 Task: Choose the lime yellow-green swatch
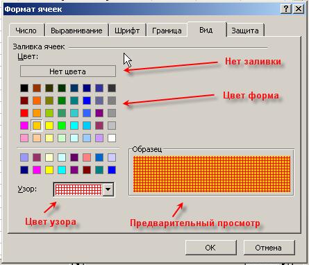click(x=49, y=113)
